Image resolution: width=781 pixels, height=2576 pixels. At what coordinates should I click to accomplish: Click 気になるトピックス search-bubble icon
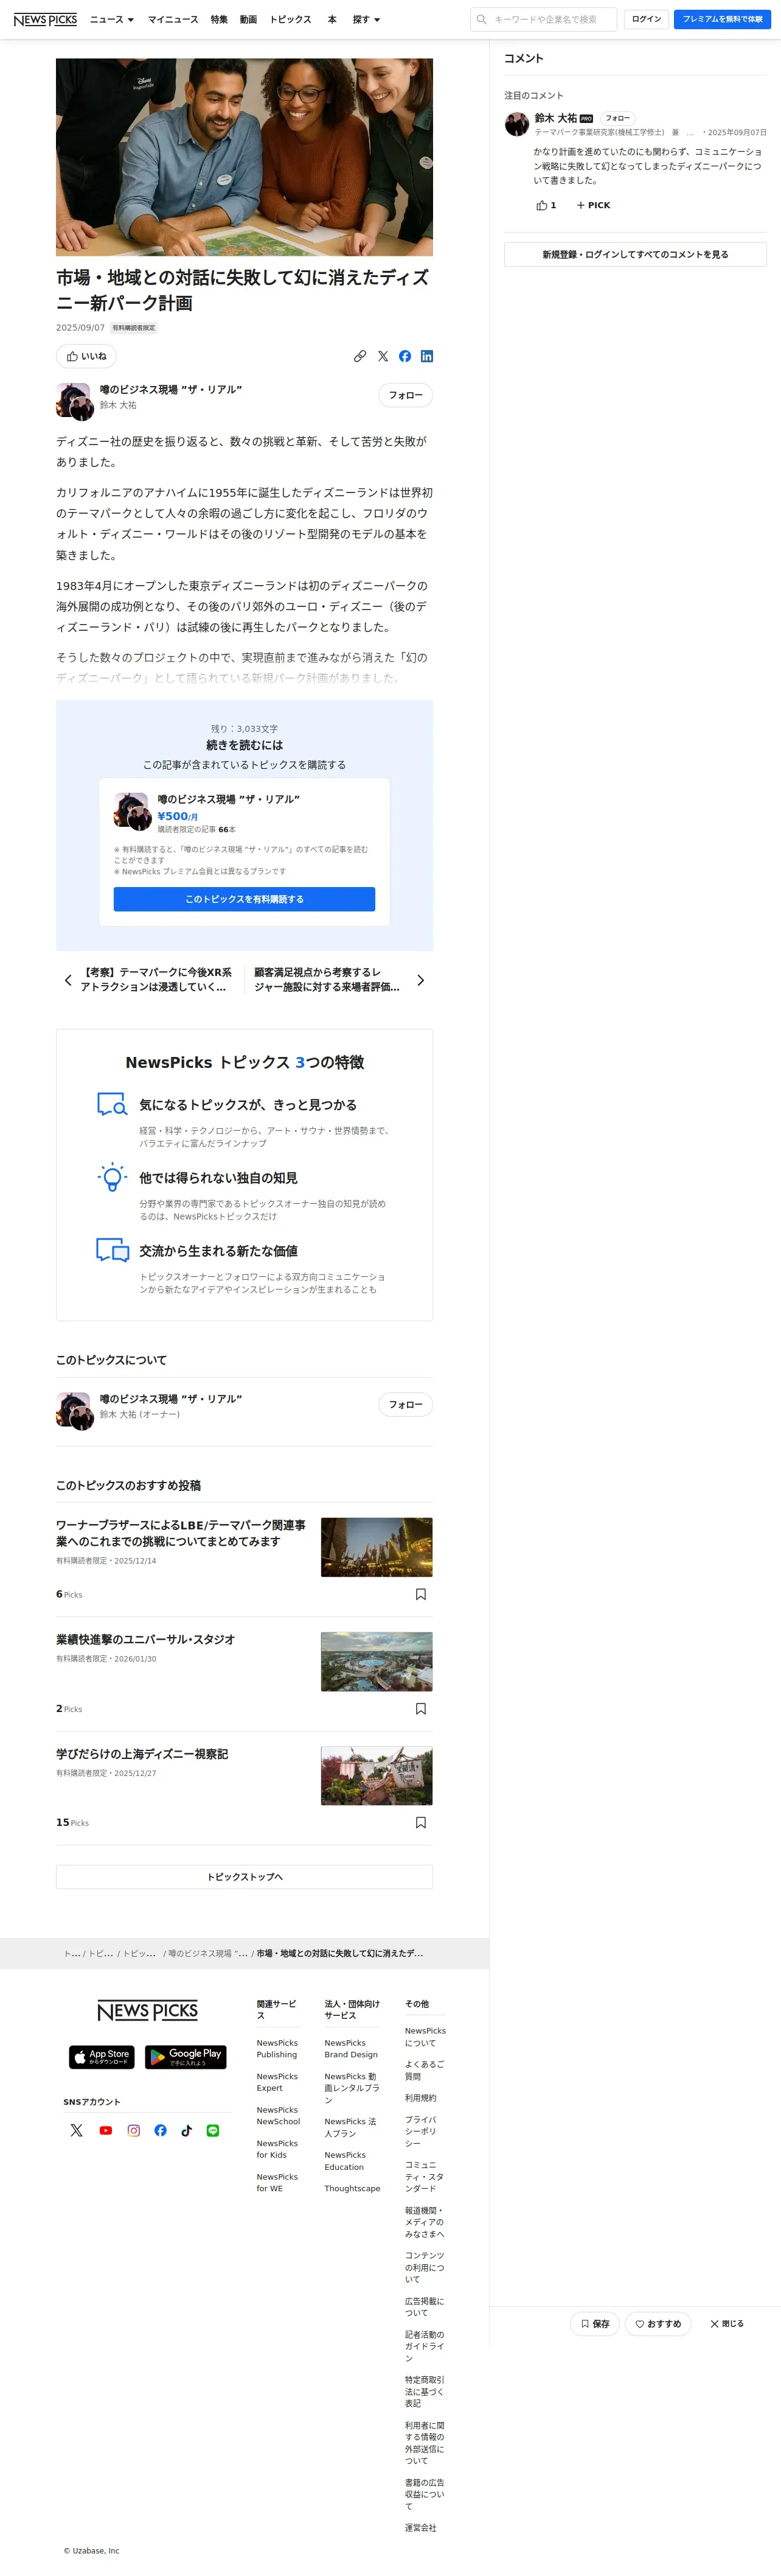coord(112,1105)
